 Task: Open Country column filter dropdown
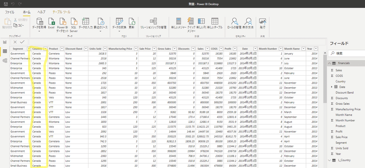[x=45, y=49]
